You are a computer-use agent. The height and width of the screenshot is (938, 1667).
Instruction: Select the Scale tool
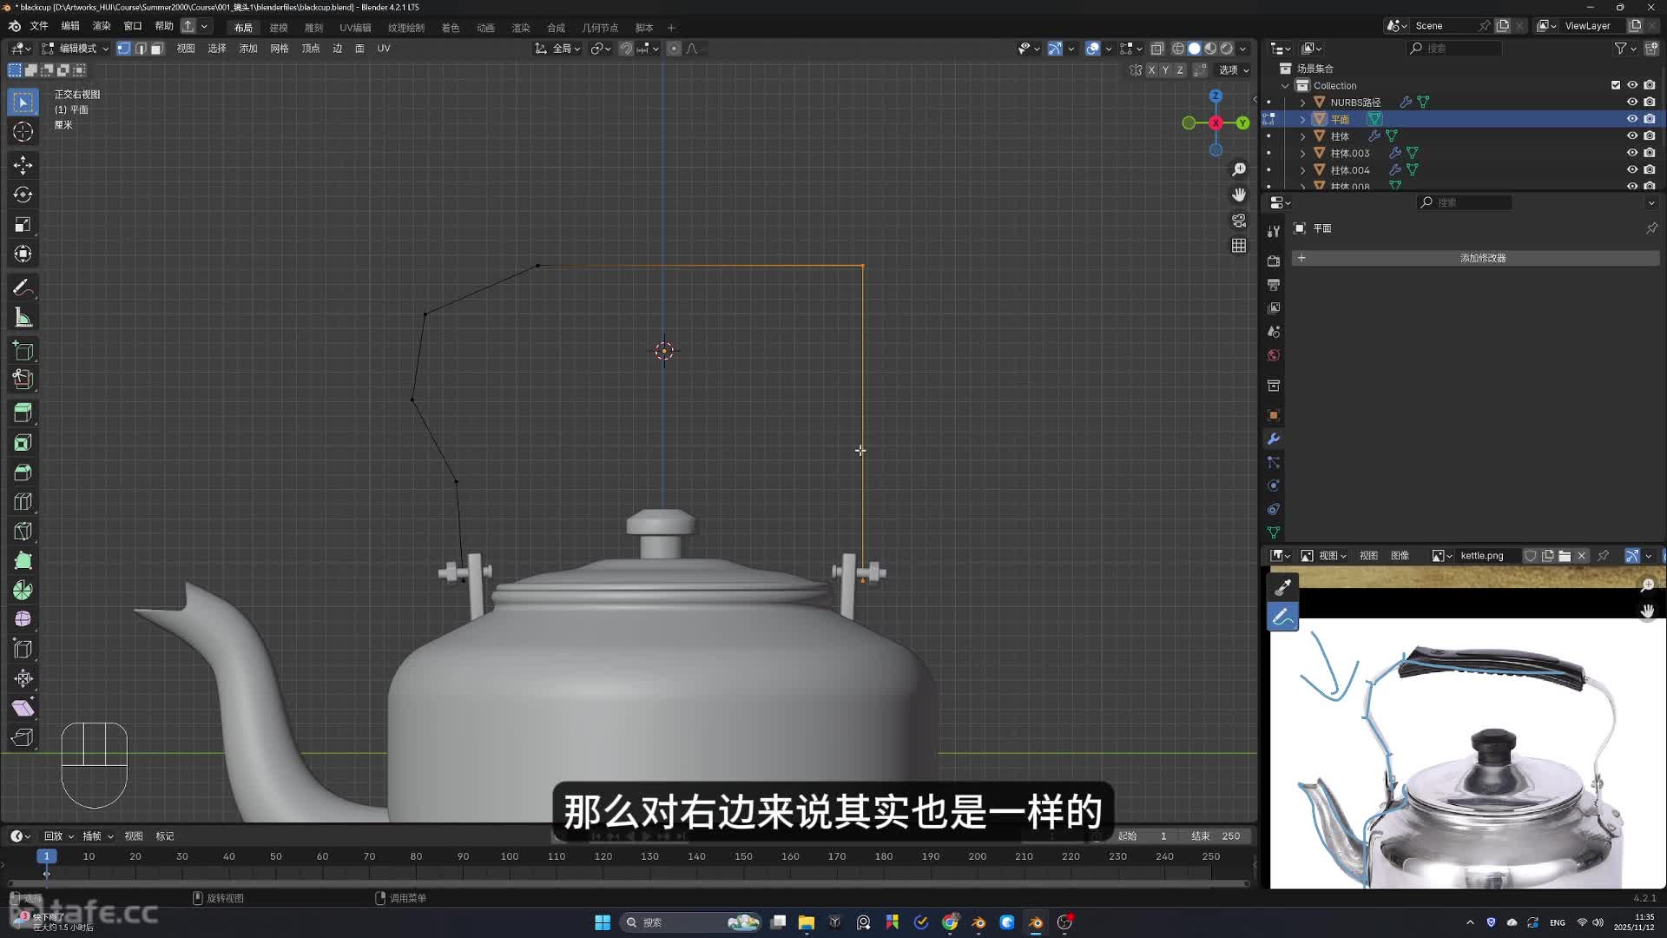pyautogui.click(x=23, y=225)
